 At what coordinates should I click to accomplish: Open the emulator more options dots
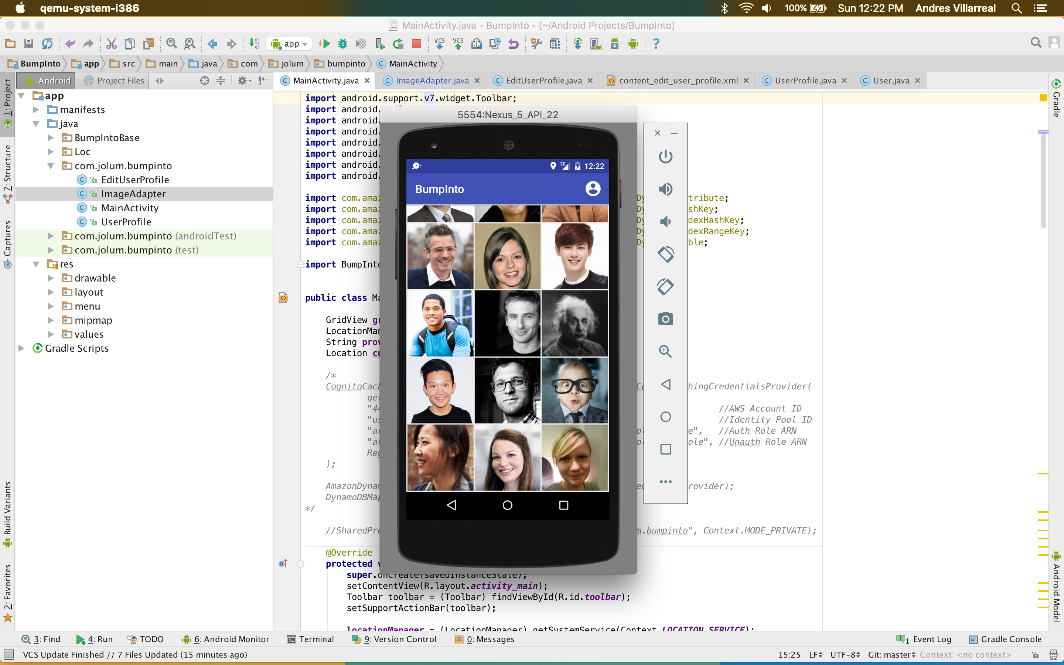tap(665, 482)
